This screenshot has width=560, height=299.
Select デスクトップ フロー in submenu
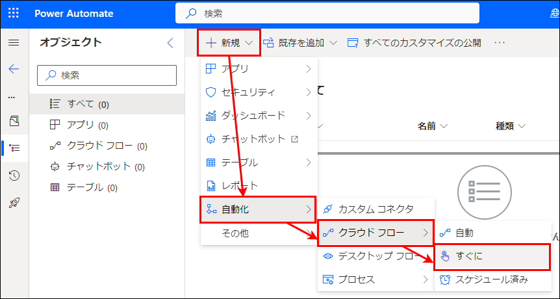(375, 256)
